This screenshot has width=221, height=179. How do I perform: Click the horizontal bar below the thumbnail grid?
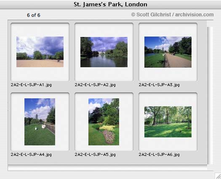pyautogui.click(x=107, y=168)
